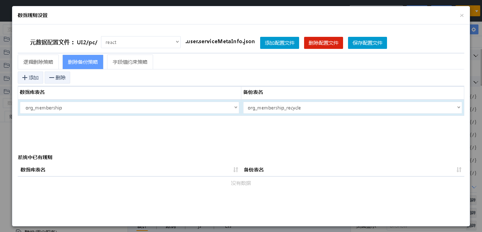The width and height of the screenshot is (482, 232).
Task: Click the upper 数据库表名 column header
Action: tap(129, 92)
